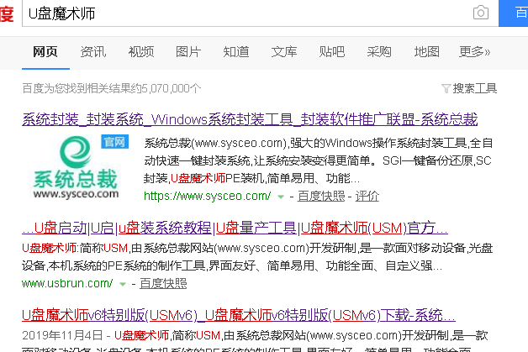528x352 pixels.
Task: Expand the arrow next to sysceo.com URL
Action: [281, 197]
